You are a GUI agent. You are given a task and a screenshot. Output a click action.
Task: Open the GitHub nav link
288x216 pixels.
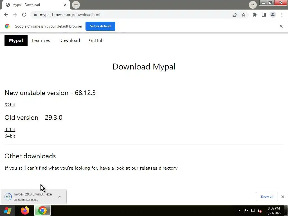click(x=96, y=40)
